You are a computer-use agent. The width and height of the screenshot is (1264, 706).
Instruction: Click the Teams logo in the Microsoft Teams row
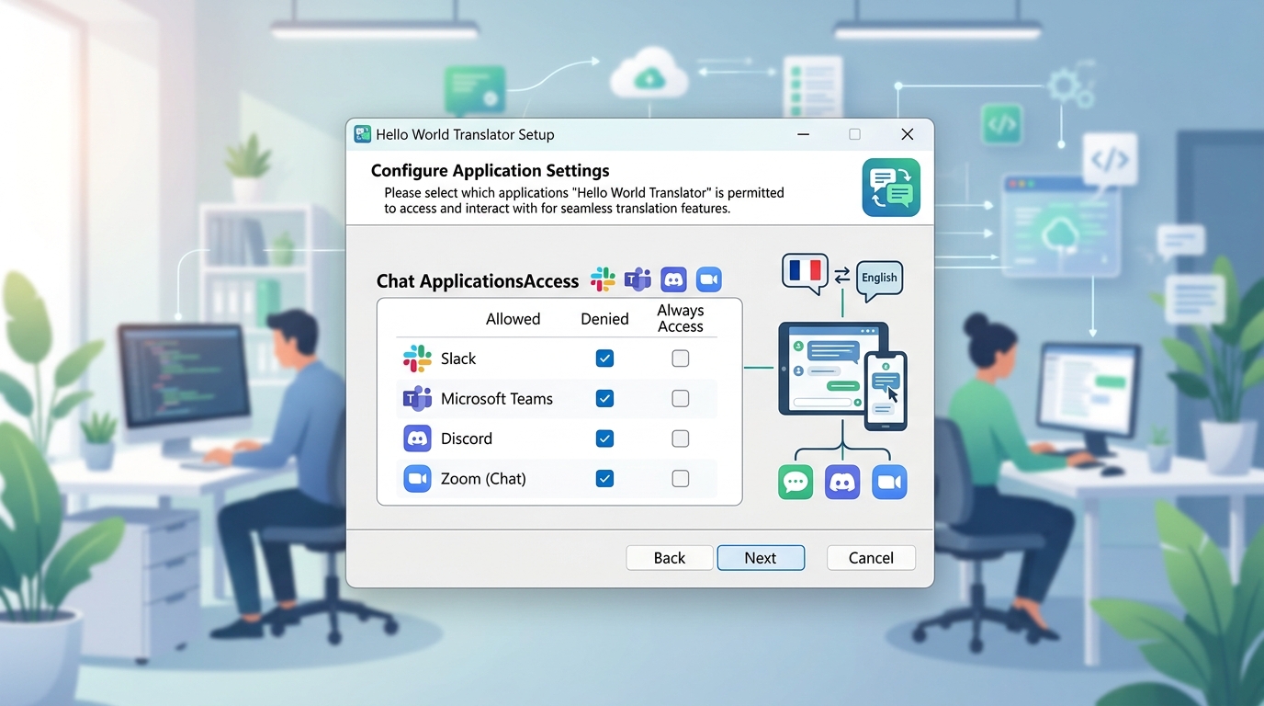point(417,399)
